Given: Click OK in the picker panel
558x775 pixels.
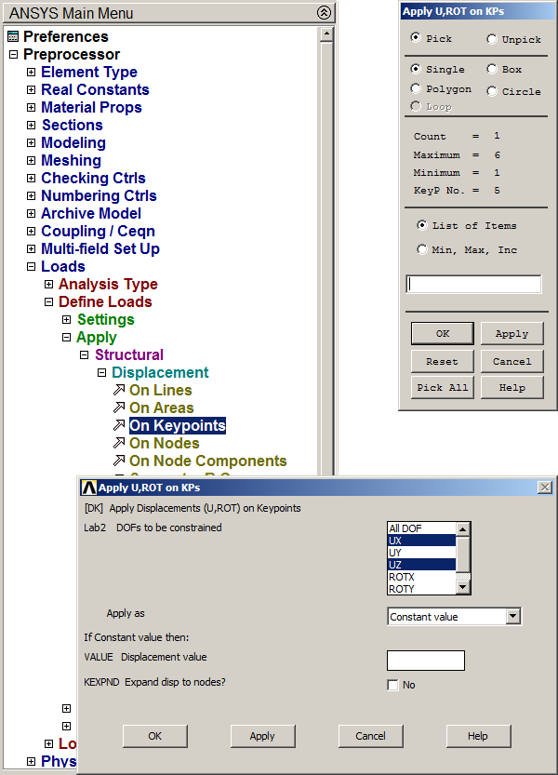Looking at the screenshot, I should tap(443, 334).
